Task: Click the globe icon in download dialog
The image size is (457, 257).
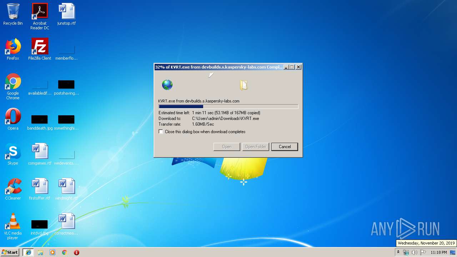Action: [167, 85]
